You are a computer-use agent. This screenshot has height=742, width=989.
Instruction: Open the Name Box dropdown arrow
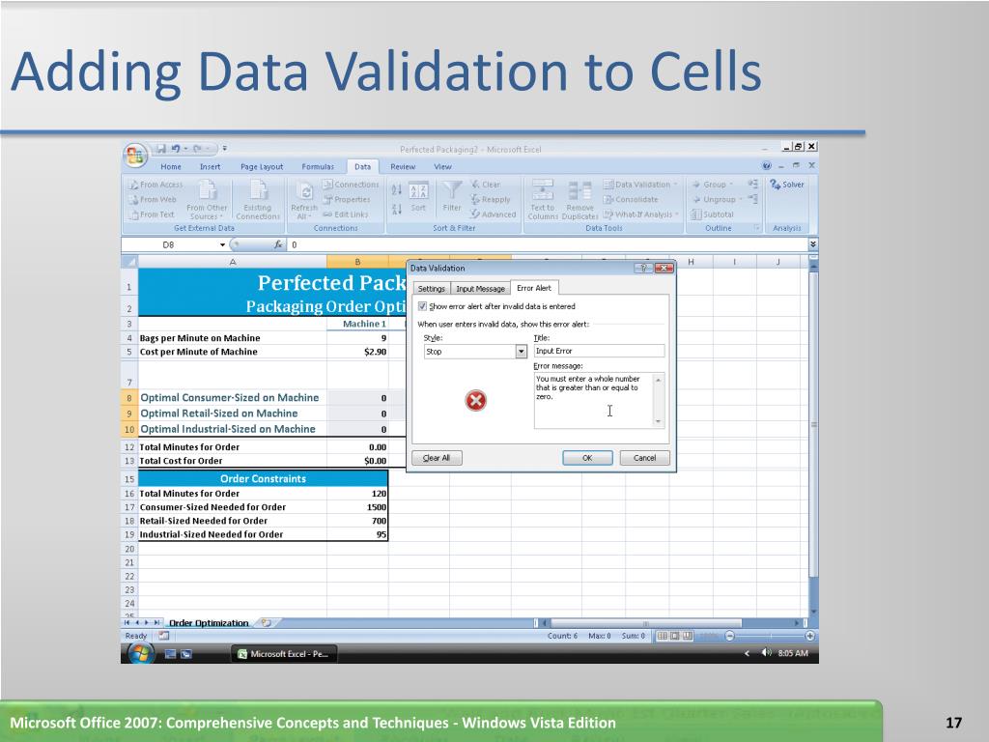pos(222,244)
